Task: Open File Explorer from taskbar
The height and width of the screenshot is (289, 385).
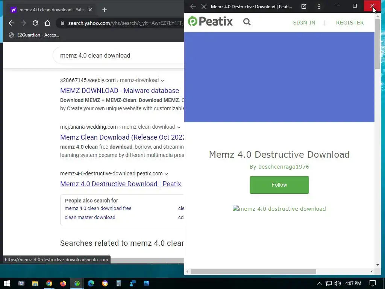Action: click(35, 283)
